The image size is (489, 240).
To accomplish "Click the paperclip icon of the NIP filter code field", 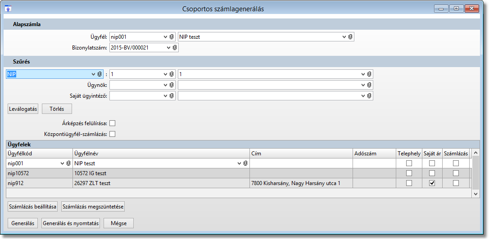I will 172,74.
